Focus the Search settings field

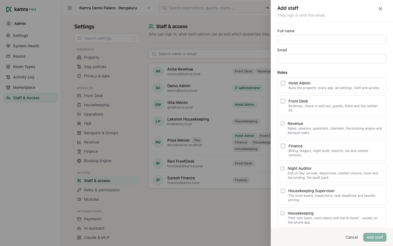pos(107,38)
